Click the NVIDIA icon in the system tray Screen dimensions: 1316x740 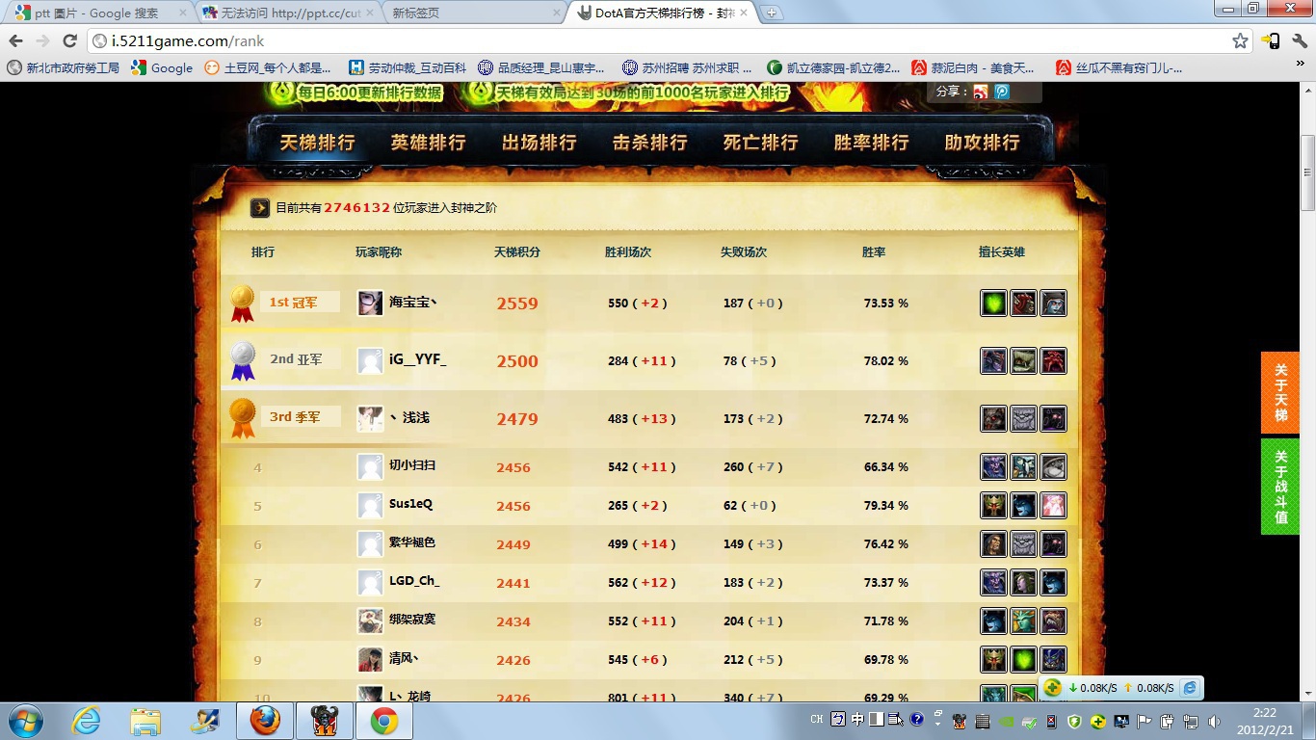pyautogui.click(x=1006, y=721)
